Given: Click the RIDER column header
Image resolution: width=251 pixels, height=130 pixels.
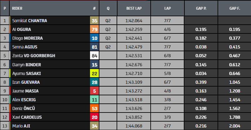Looking at the screenshot, I should point(17,8).
